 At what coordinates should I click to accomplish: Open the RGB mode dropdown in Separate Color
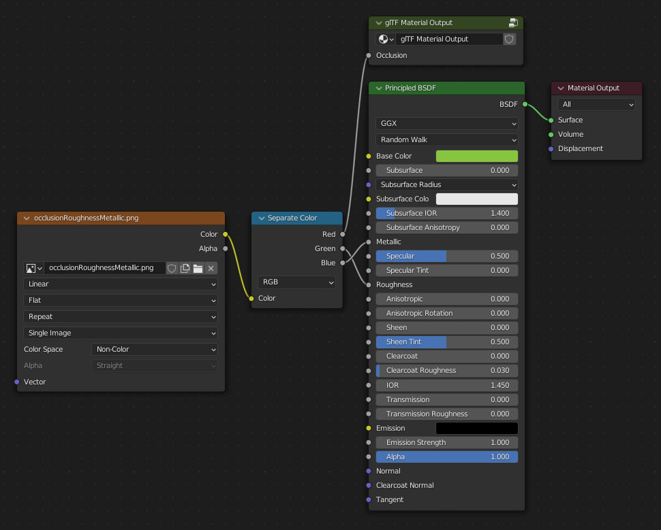[297, 282]
